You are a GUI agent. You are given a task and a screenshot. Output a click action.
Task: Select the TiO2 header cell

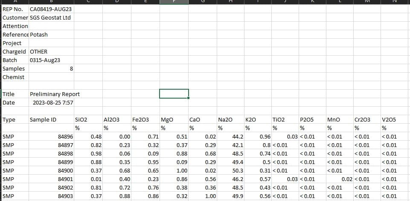pyautogui.click(x=285, y=119)
